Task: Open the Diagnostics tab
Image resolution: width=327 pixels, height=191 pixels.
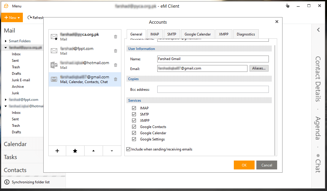Action: 246,34
